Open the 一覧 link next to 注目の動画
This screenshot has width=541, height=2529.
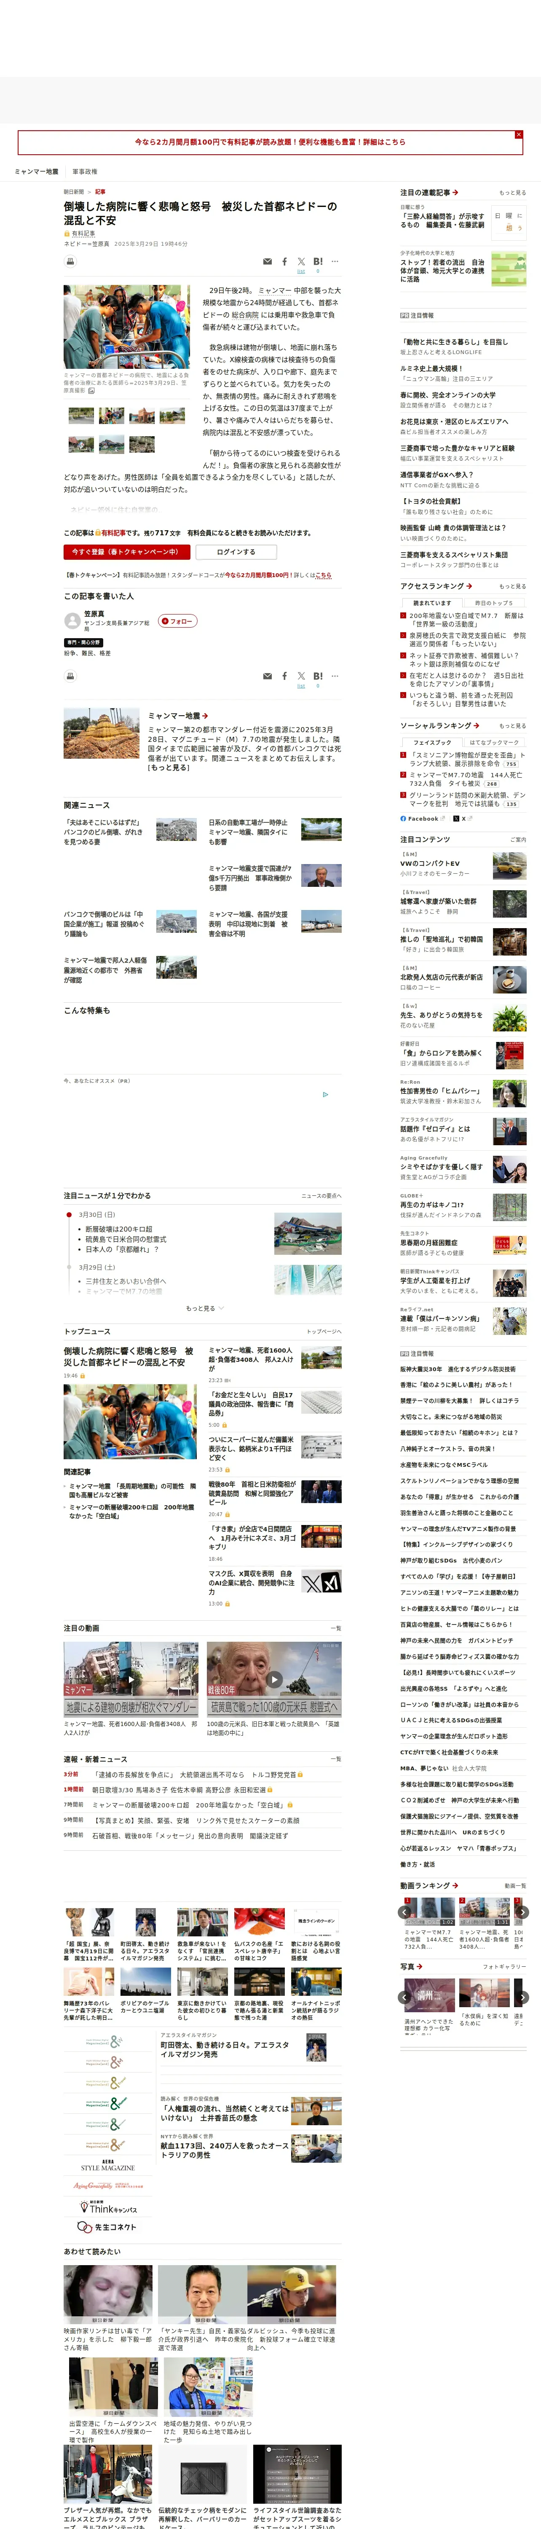[x=336, y=1628]
